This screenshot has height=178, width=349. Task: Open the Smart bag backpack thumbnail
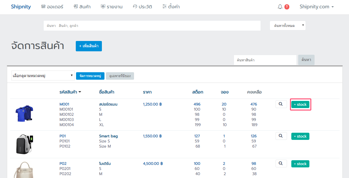pos(24,144)
